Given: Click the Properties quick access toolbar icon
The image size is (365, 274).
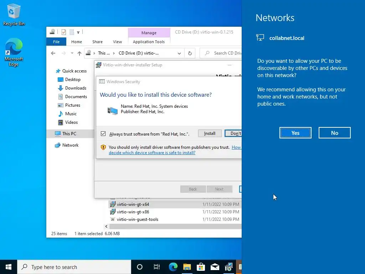Looking at the screenshot, I should point(64,32).
